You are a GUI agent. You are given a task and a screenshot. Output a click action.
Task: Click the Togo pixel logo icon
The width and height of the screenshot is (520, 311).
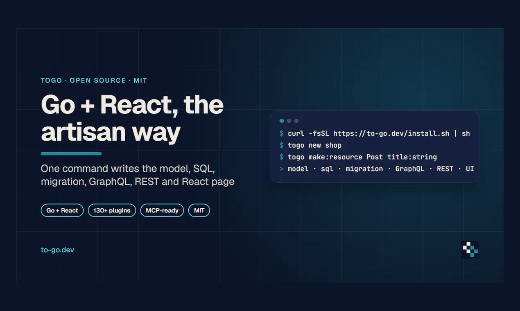pos(470,249)
